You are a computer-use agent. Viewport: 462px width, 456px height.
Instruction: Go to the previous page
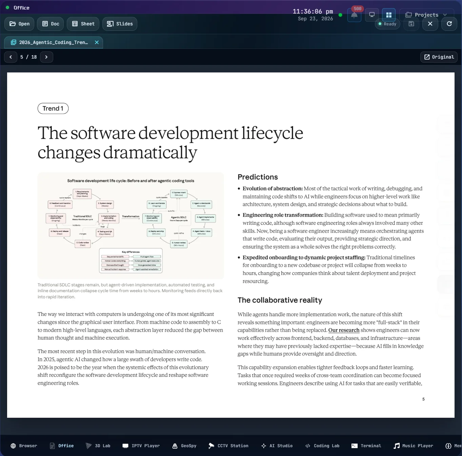click(11, 57)
